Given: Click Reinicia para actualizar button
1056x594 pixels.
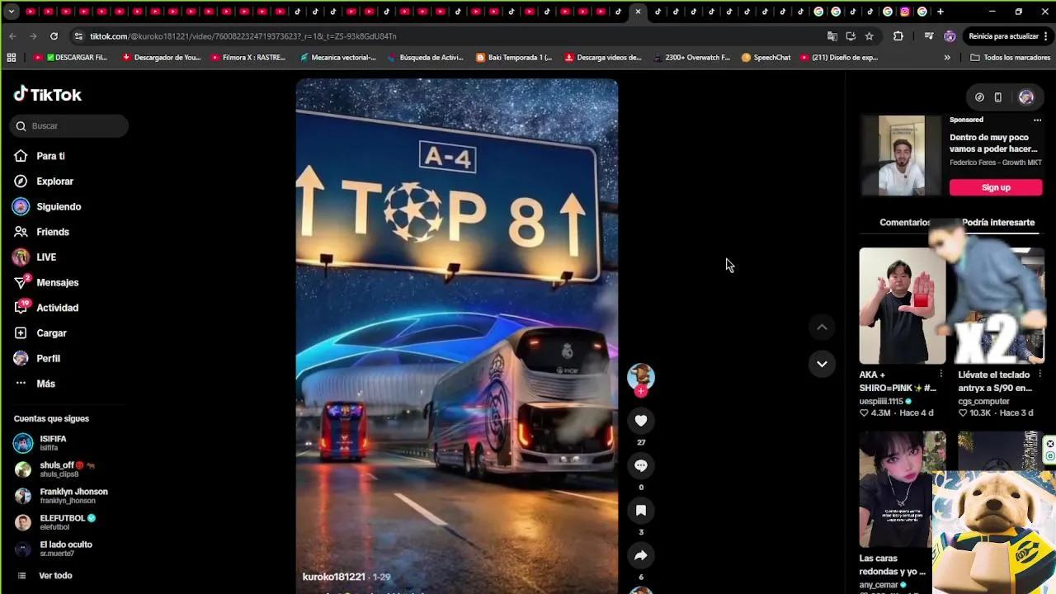Looking at the screenshot, I should (1004, 36).
